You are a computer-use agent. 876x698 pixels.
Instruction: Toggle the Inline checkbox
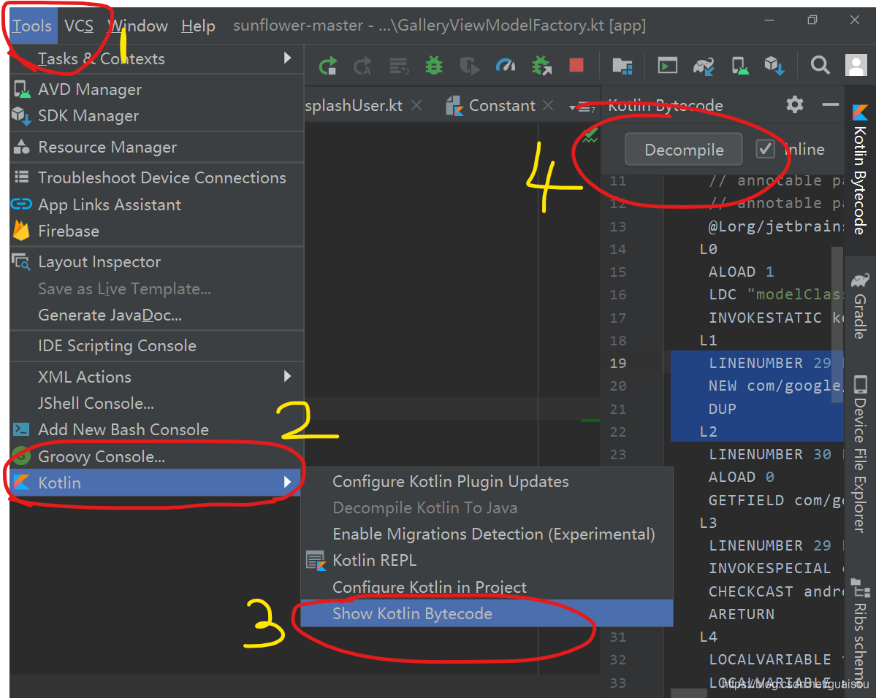coord(766,149)
